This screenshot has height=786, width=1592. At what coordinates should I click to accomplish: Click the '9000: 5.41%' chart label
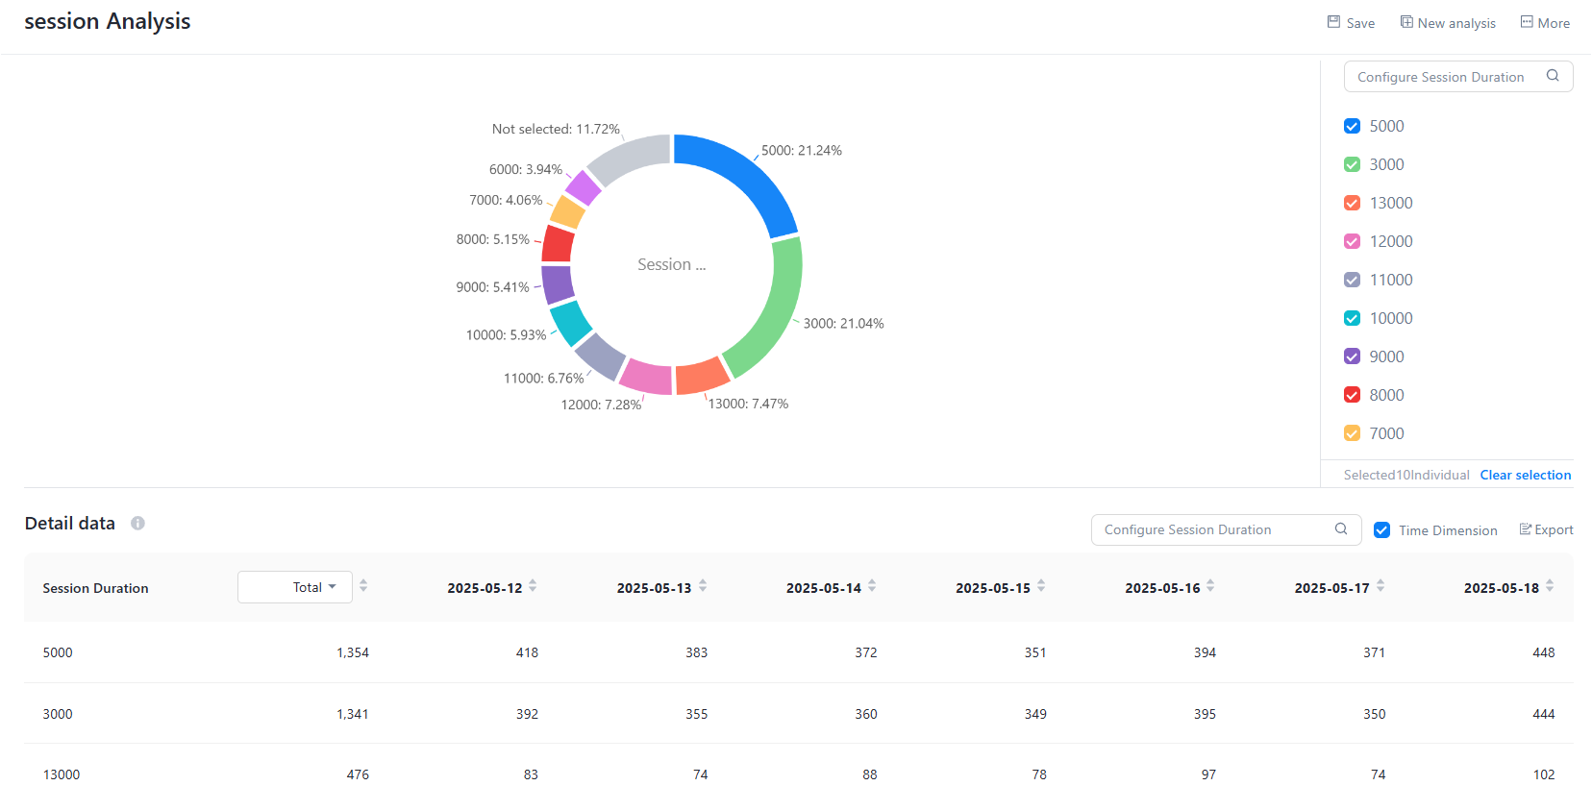coord(493,286)
